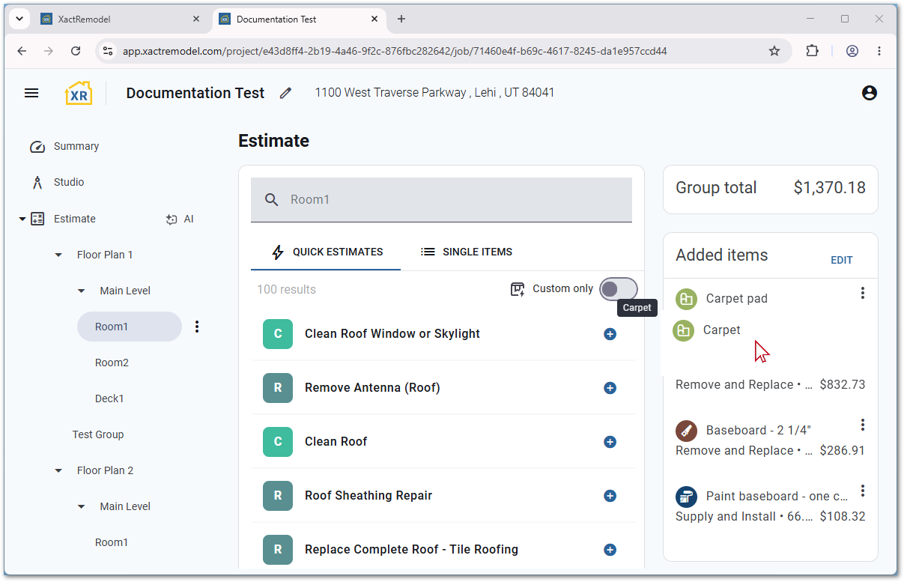Click Roof Sheathing Repair R badge

pos(278,496)
